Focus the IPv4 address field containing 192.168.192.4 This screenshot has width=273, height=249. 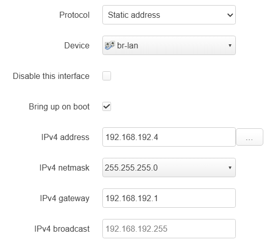[169, 137]
